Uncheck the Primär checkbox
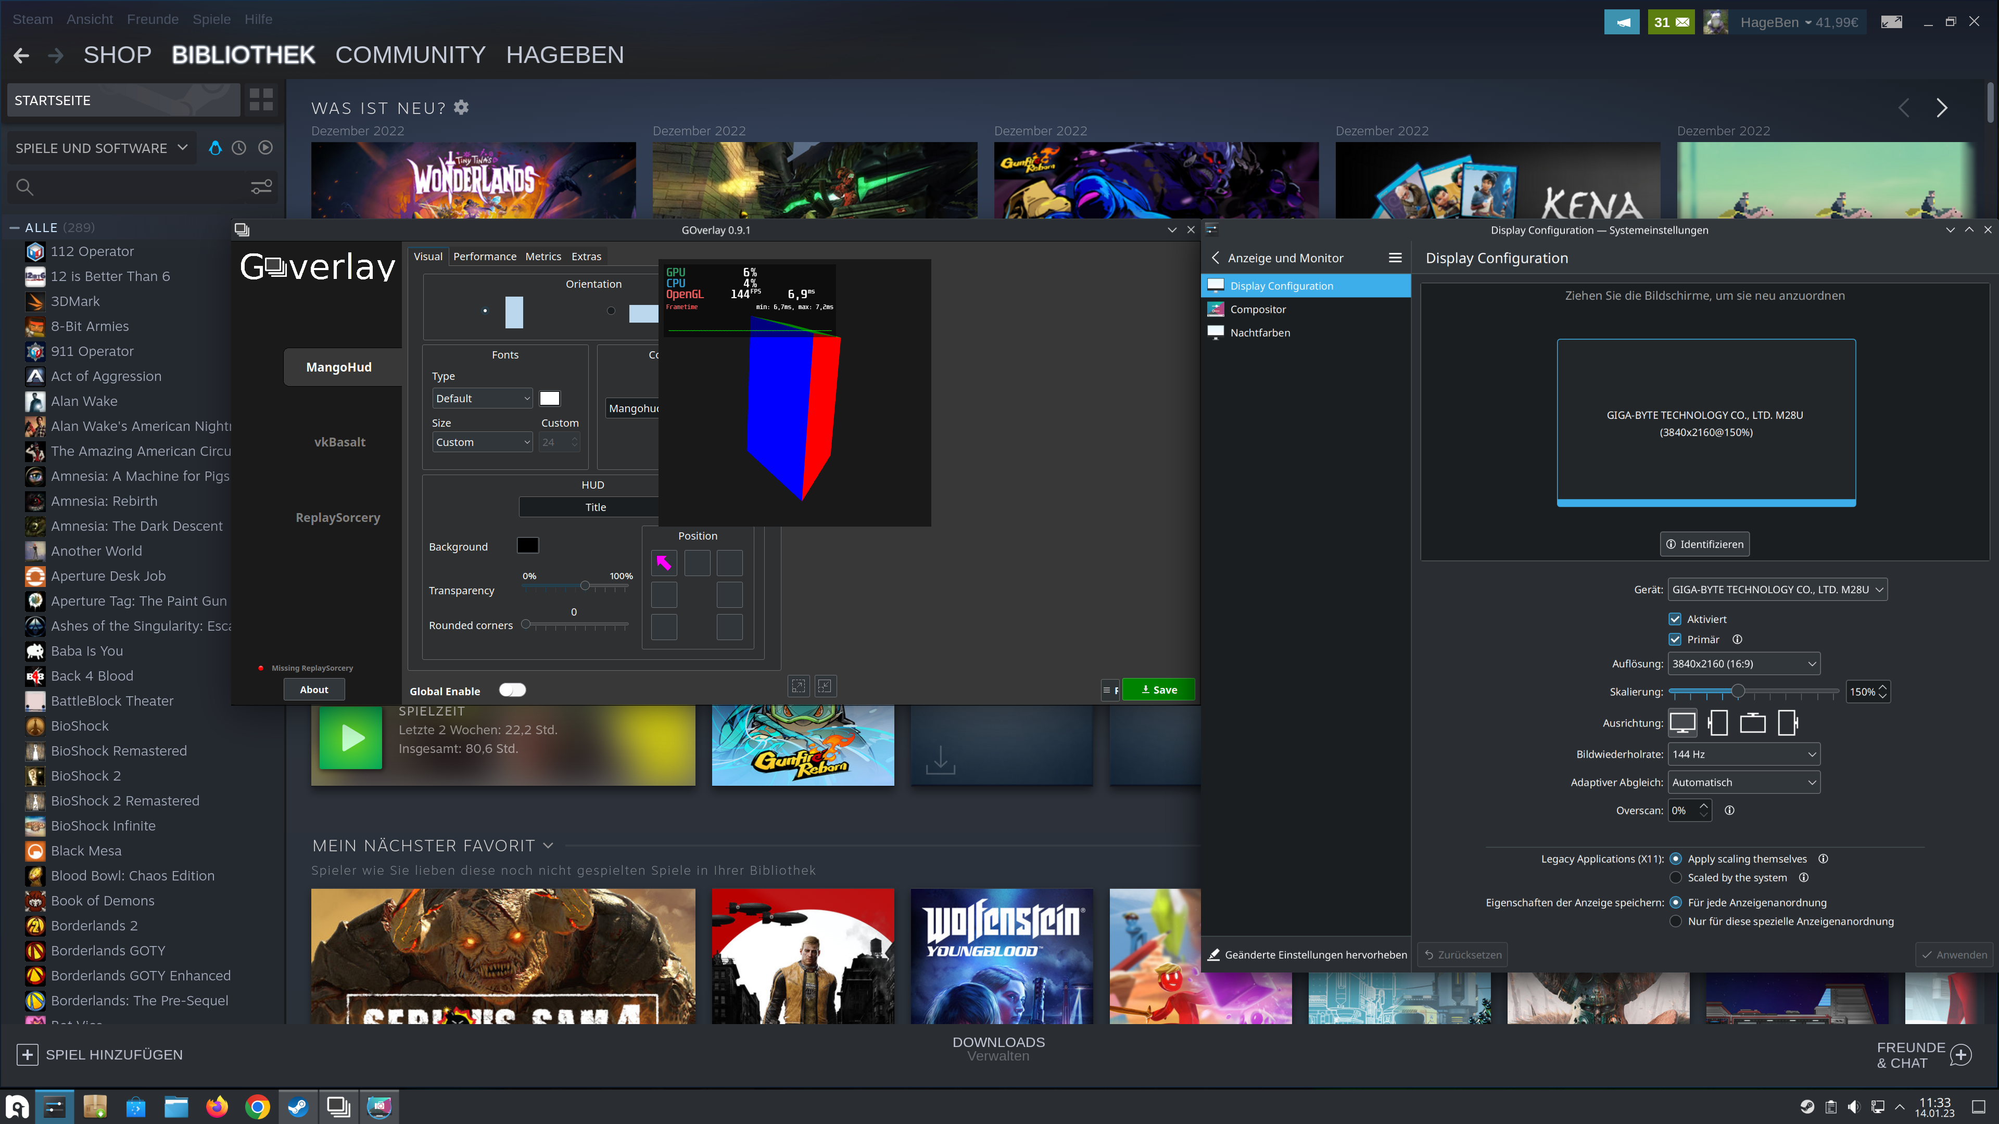Screen dimensions: 1999x1124 (x=1675, y=640)
